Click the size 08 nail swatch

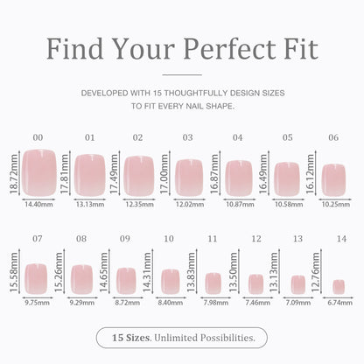click(81, 279)
